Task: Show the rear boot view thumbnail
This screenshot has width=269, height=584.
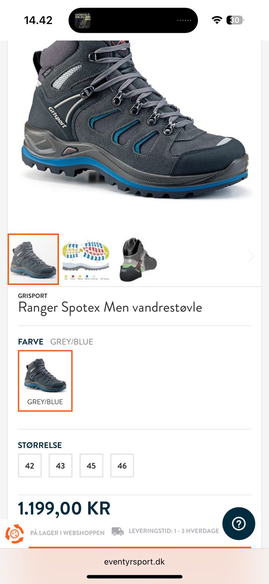Action: point(138,259)
